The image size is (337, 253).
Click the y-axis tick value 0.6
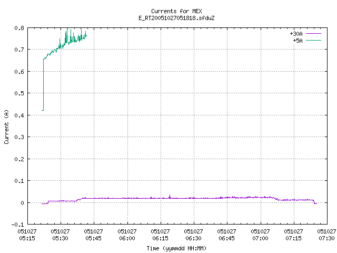[19, 72]
